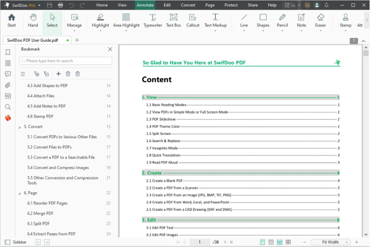Click the red gift box icon
Viewport: 370px width, 247px height.
tap(8, 117)
